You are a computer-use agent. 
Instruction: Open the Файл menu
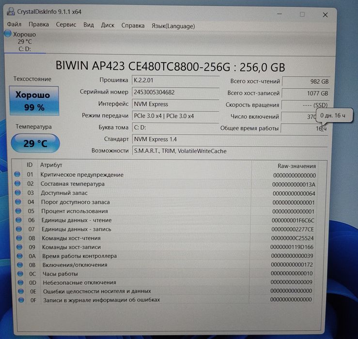[14, 24]
